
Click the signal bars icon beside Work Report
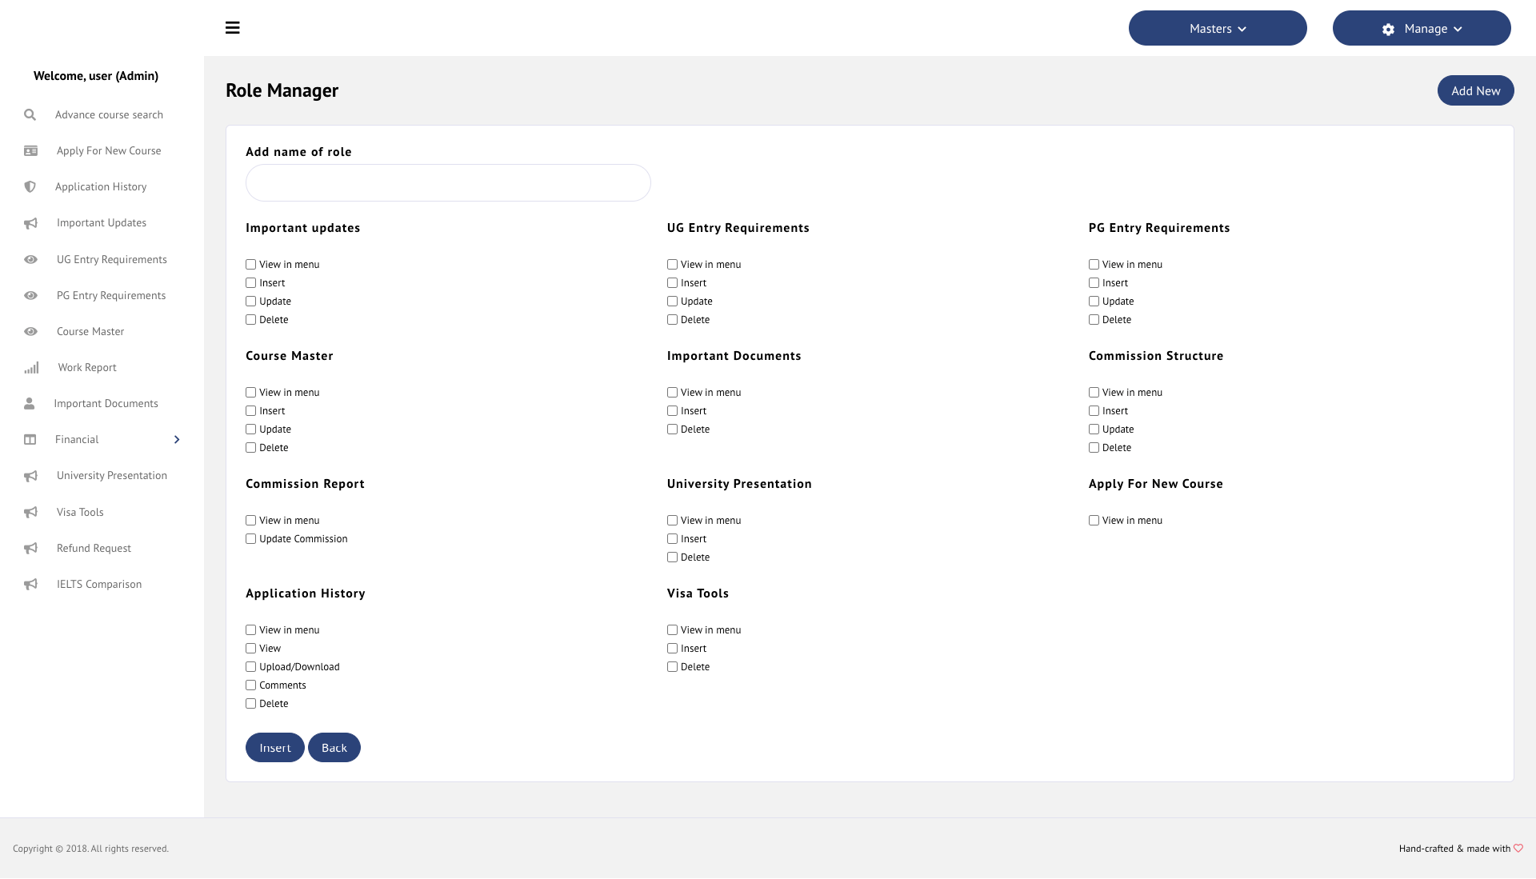click(x=31, y=368)
